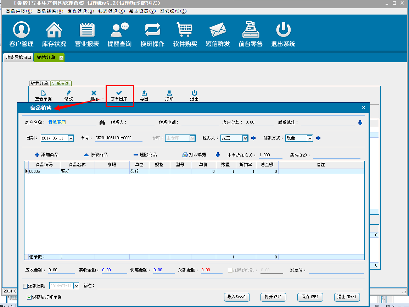
Task: Launch 前台零售 cash register icon
Action: [x=251, y=34]
